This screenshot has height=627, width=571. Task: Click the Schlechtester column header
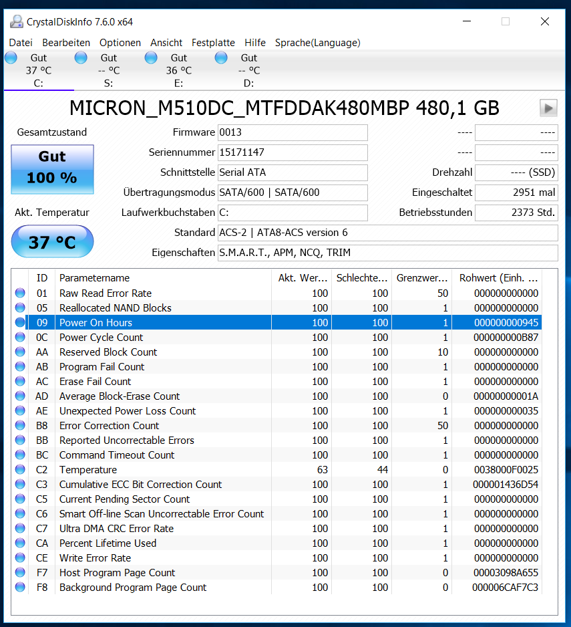361,278
